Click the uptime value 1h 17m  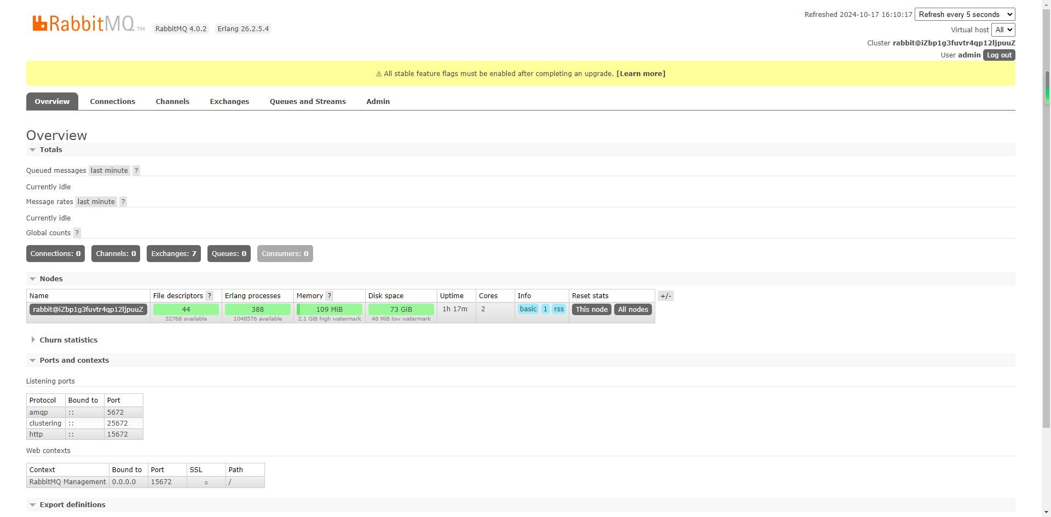click(x=455, y=309)
